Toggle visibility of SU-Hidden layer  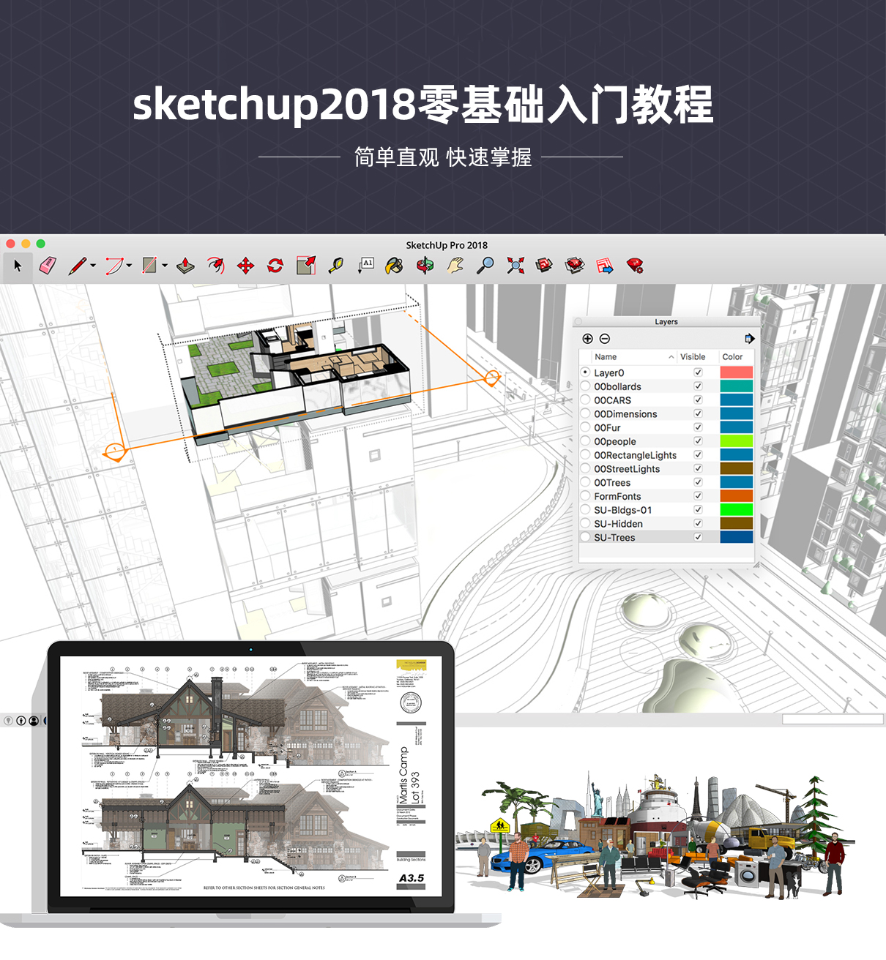[x=698, y=523]
